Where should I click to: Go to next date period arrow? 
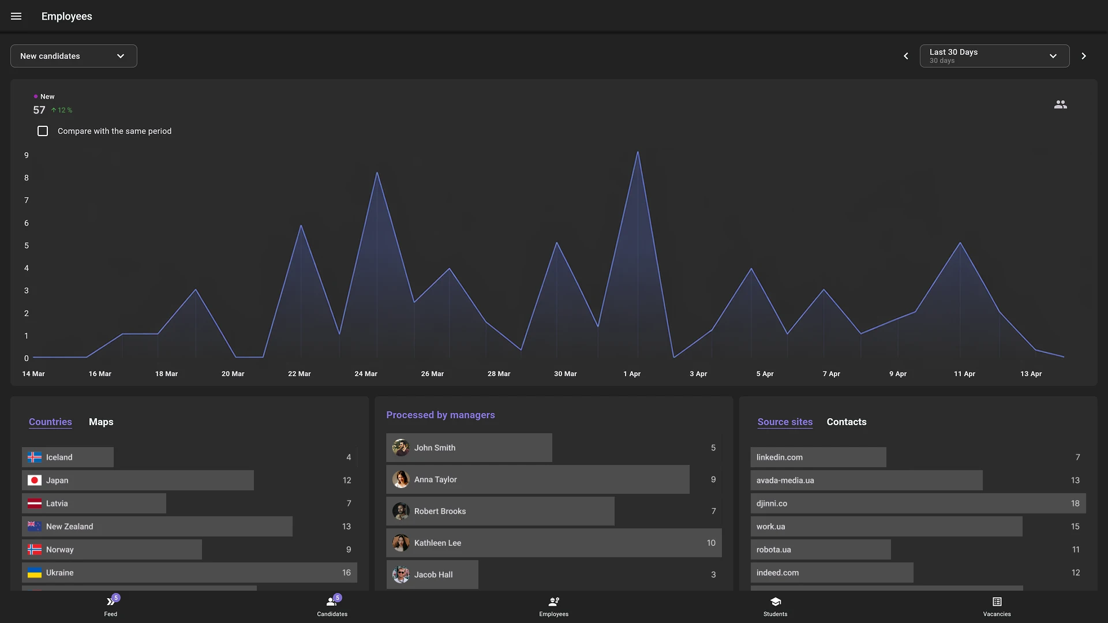pos(1083,56)
